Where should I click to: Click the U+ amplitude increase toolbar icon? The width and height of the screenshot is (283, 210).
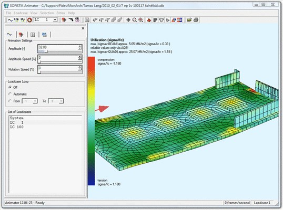(x=16, y=20)
